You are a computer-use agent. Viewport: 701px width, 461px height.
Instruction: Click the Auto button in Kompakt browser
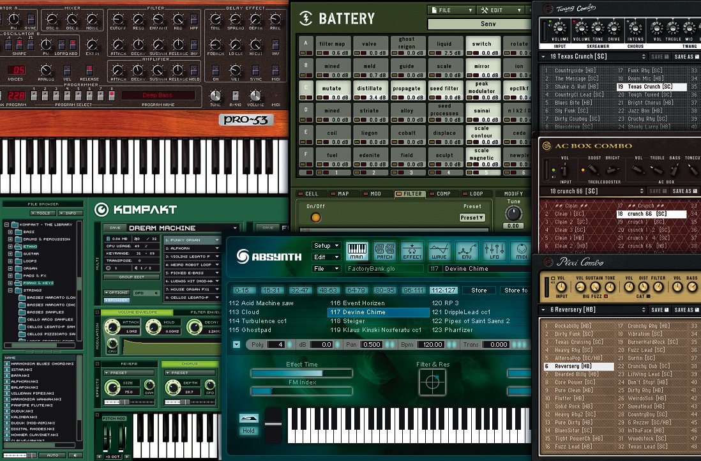point(52,455)
